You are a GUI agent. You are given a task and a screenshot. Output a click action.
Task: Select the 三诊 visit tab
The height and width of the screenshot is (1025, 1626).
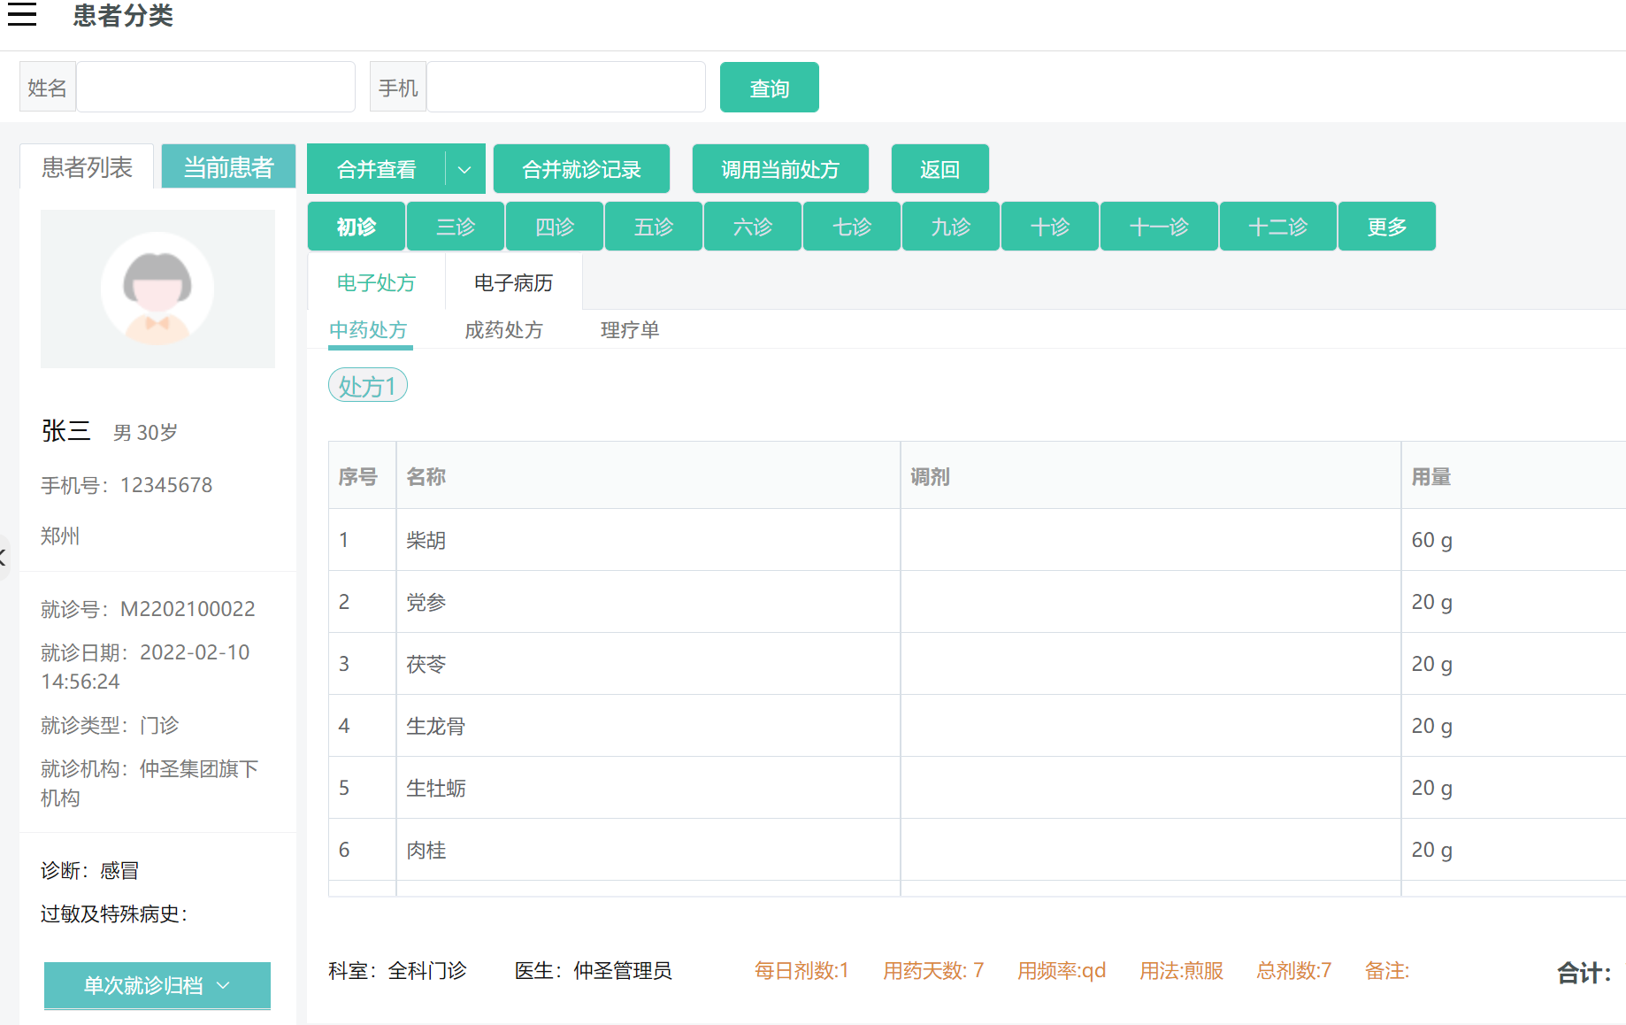point(456,227)
